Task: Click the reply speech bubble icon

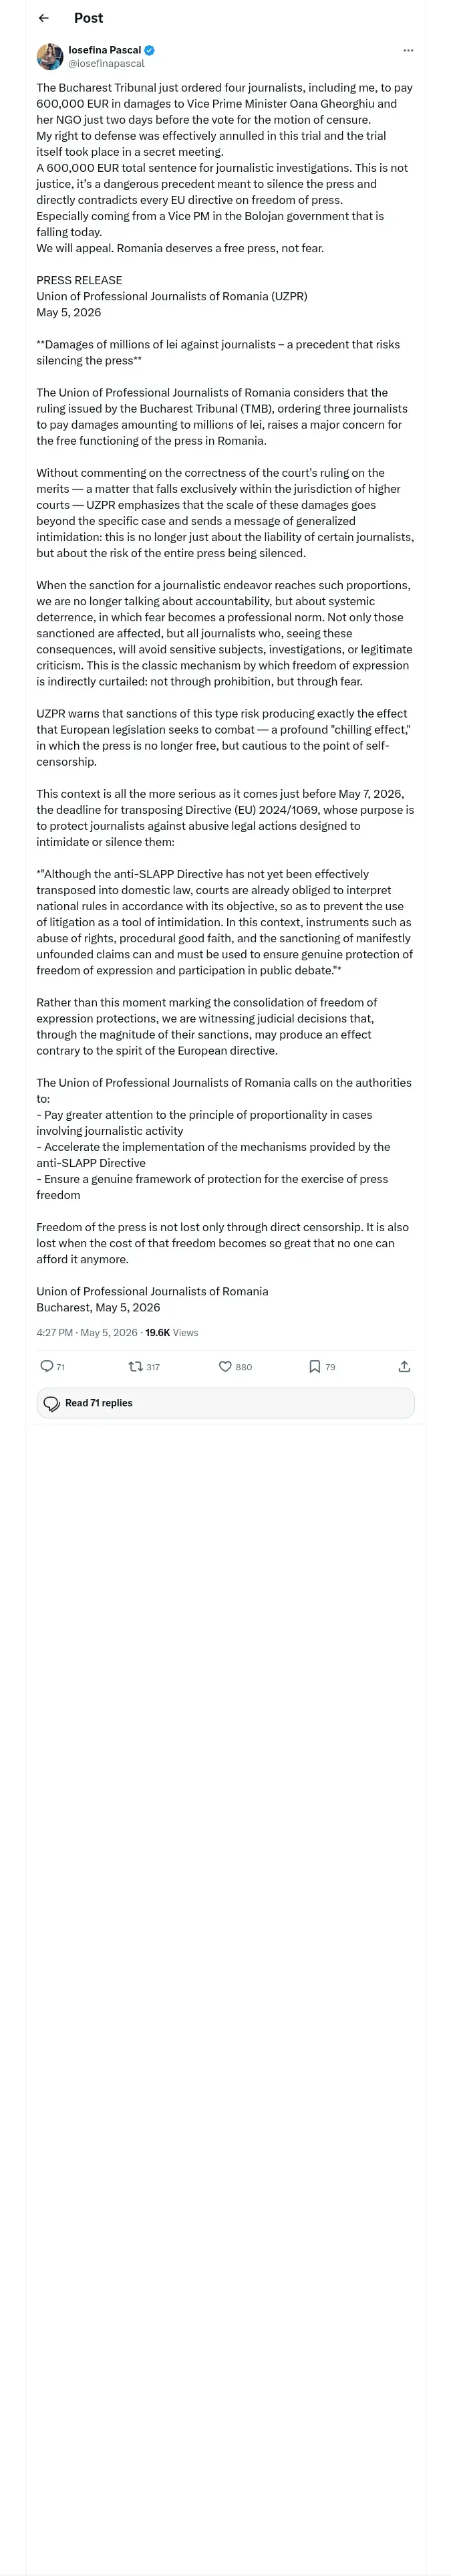Action: (47, 1366)
